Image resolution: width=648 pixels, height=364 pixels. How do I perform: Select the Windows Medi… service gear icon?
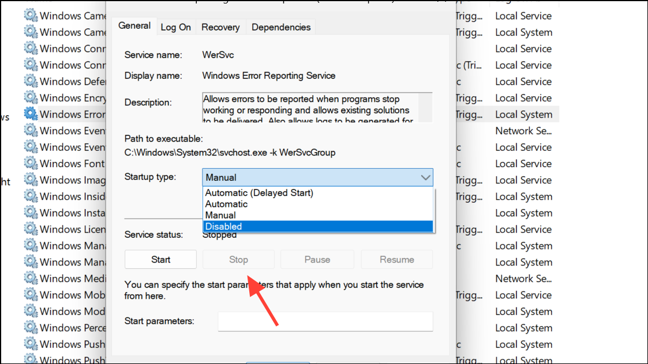click(x=30, y=279)
